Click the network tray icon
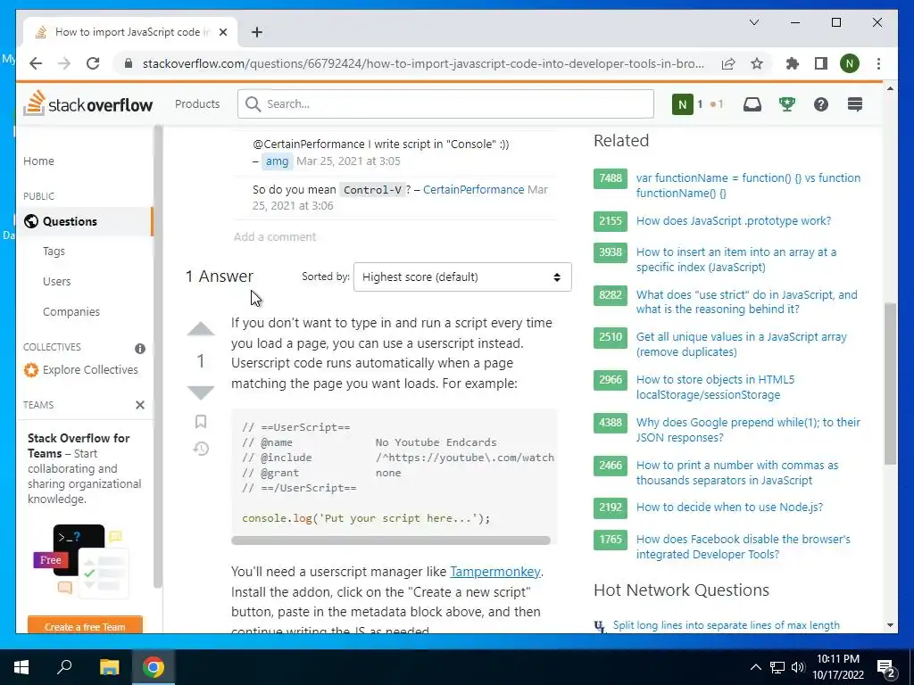Screen dimensions: 914x685 [x=777, y=667]
